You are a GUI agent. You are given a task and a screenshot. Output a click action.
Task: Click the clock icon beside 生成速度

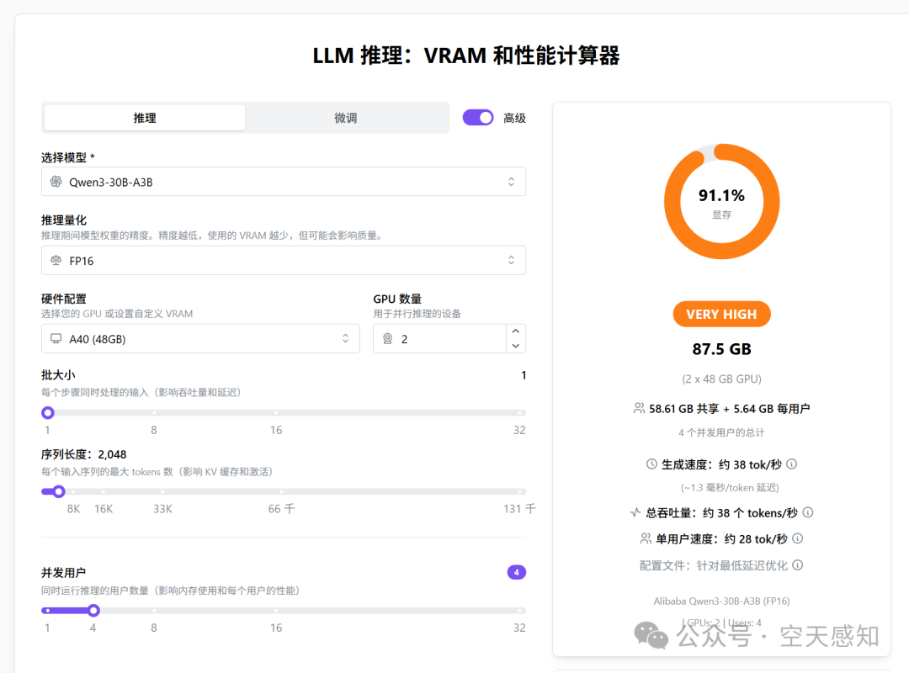click(651, 464)
